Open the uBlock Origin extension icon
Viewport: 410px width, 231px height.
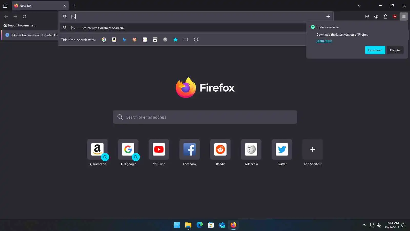pos(395,16)
